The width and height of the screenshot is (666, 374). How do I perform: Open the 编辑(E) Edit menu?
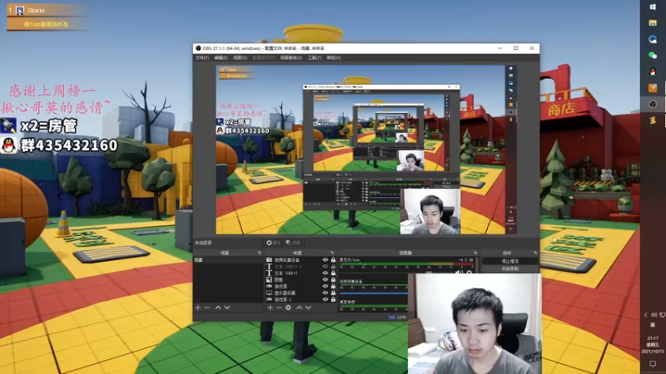(221, 57)
